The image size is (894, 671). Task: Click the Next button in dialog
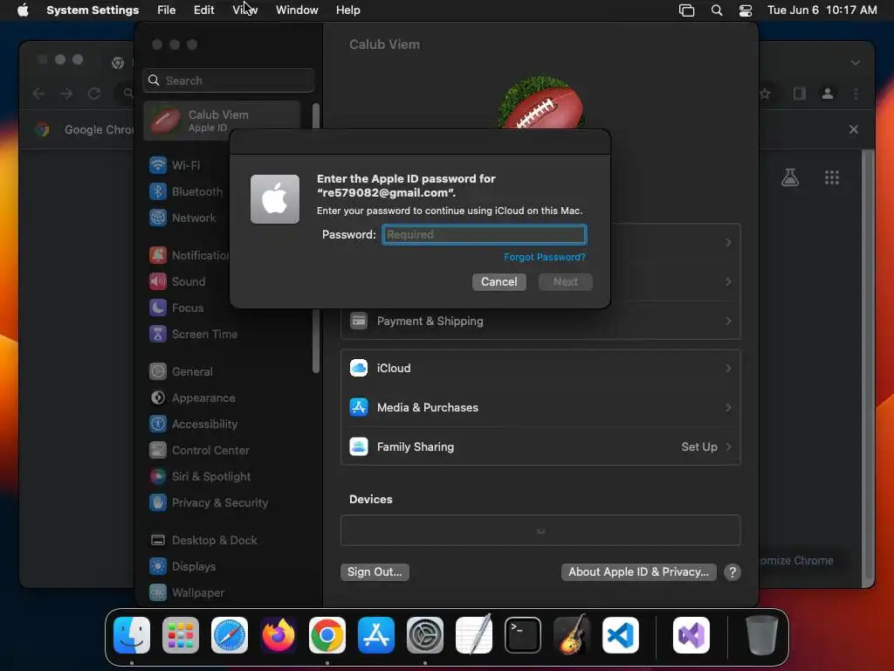point(566,282)
